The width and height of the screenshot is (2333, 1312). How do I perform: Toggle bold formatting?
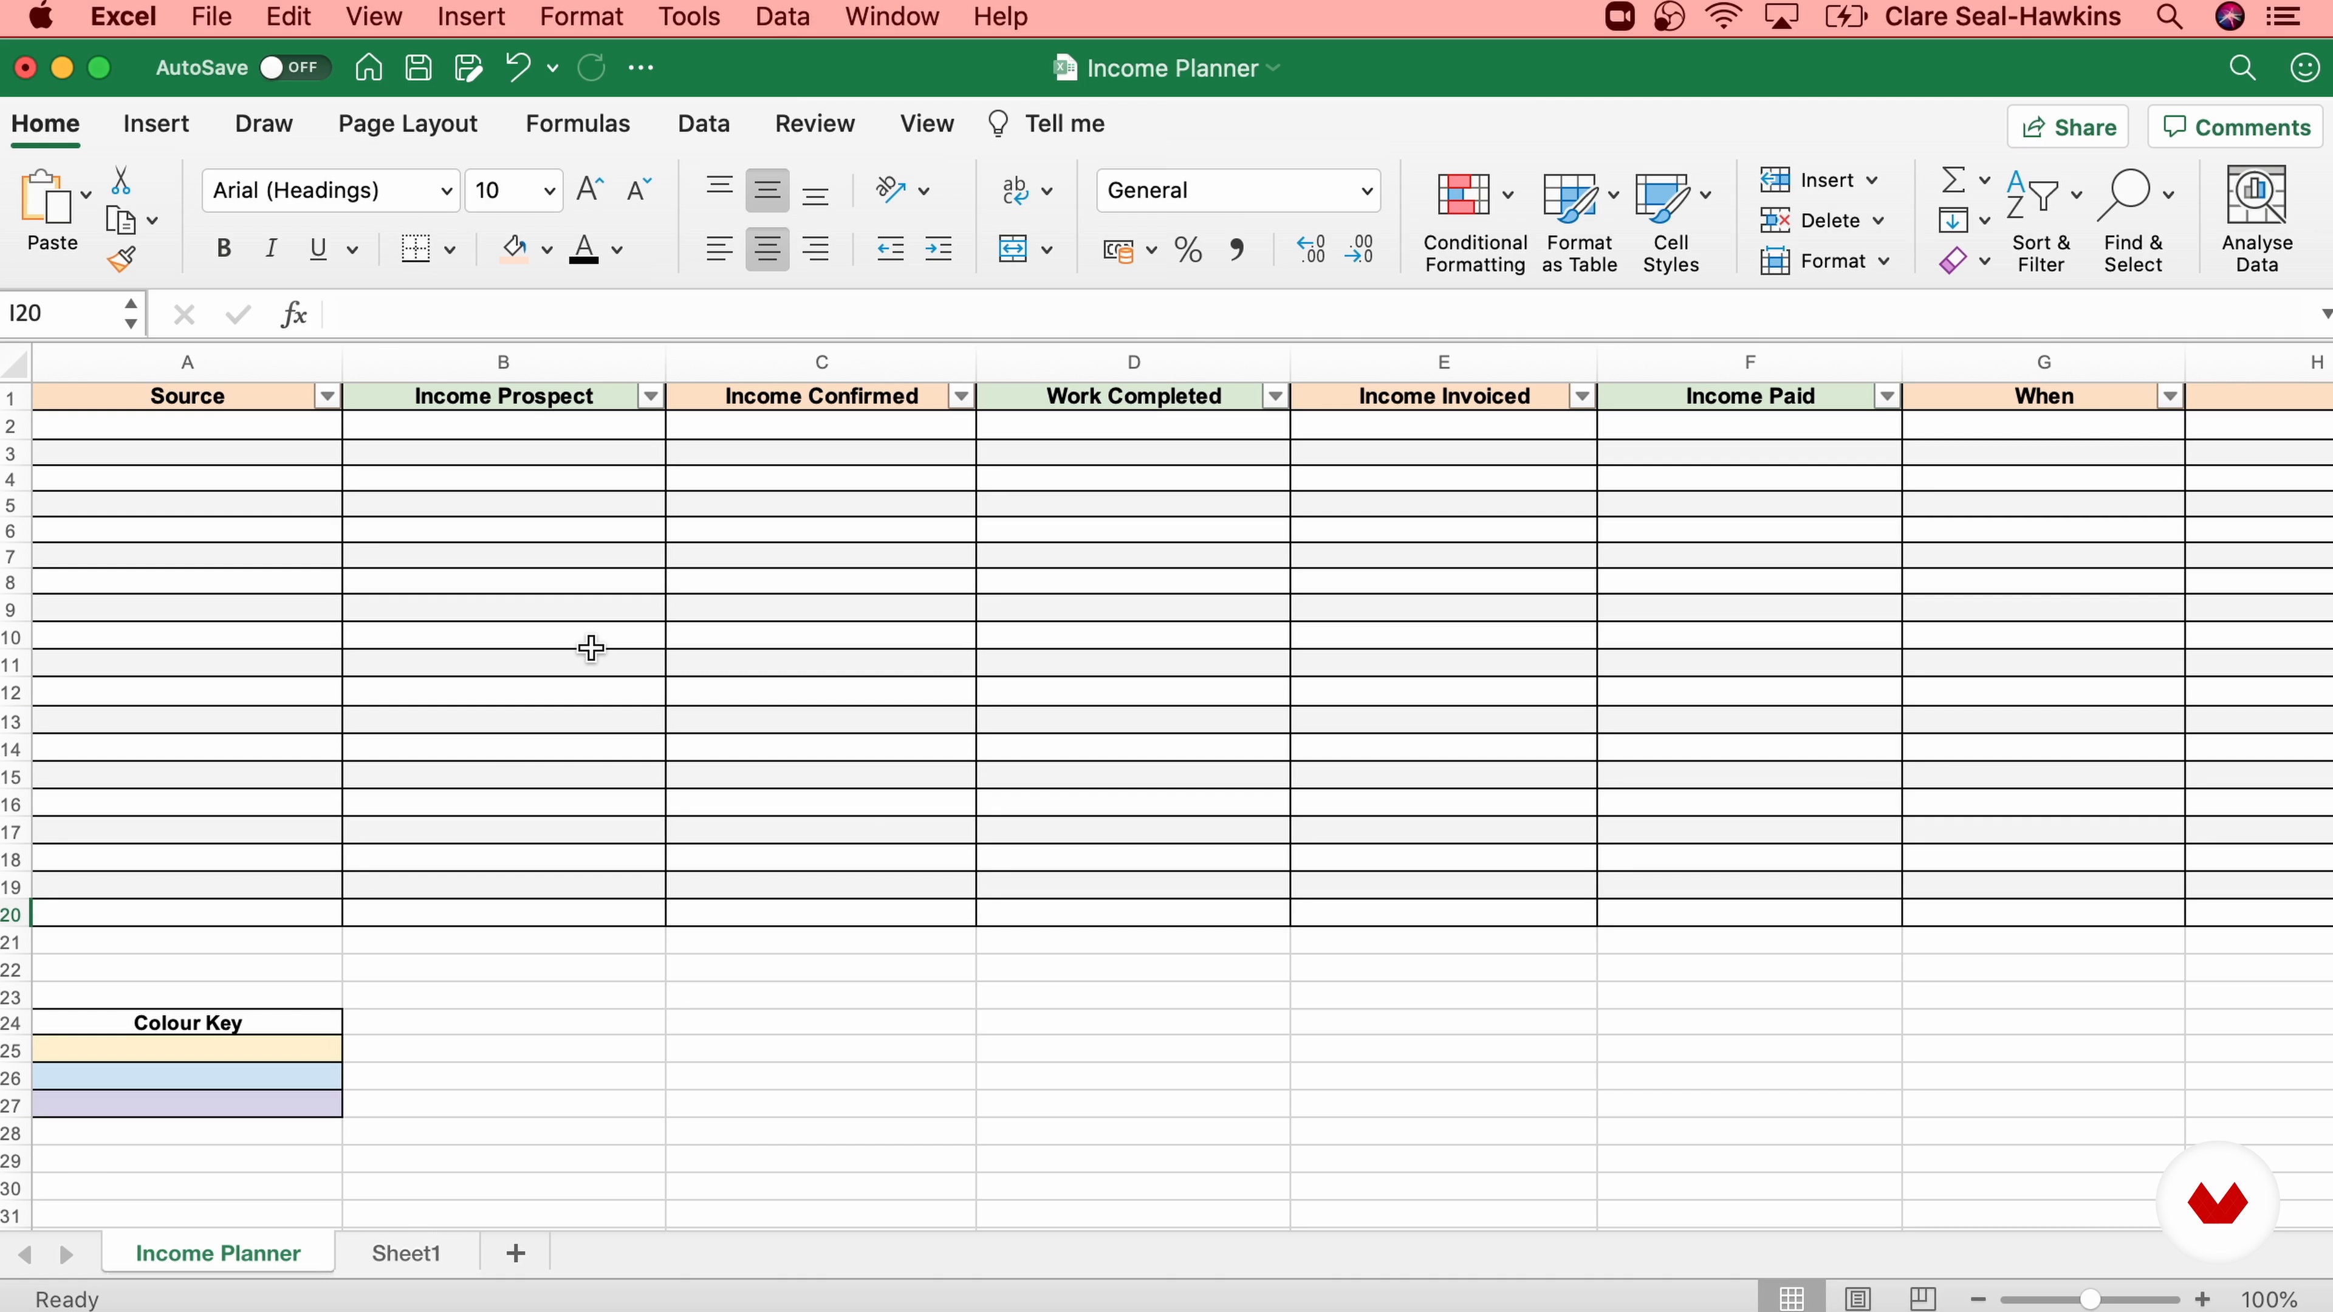point(224,249)
